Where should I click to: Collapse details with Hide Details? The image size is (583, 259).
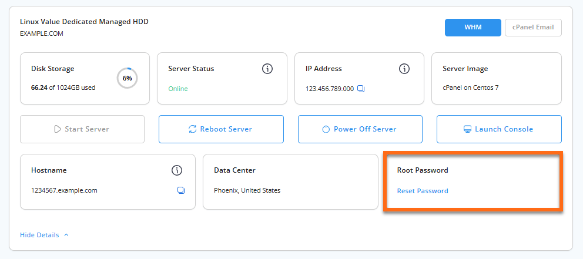[39, 235]
